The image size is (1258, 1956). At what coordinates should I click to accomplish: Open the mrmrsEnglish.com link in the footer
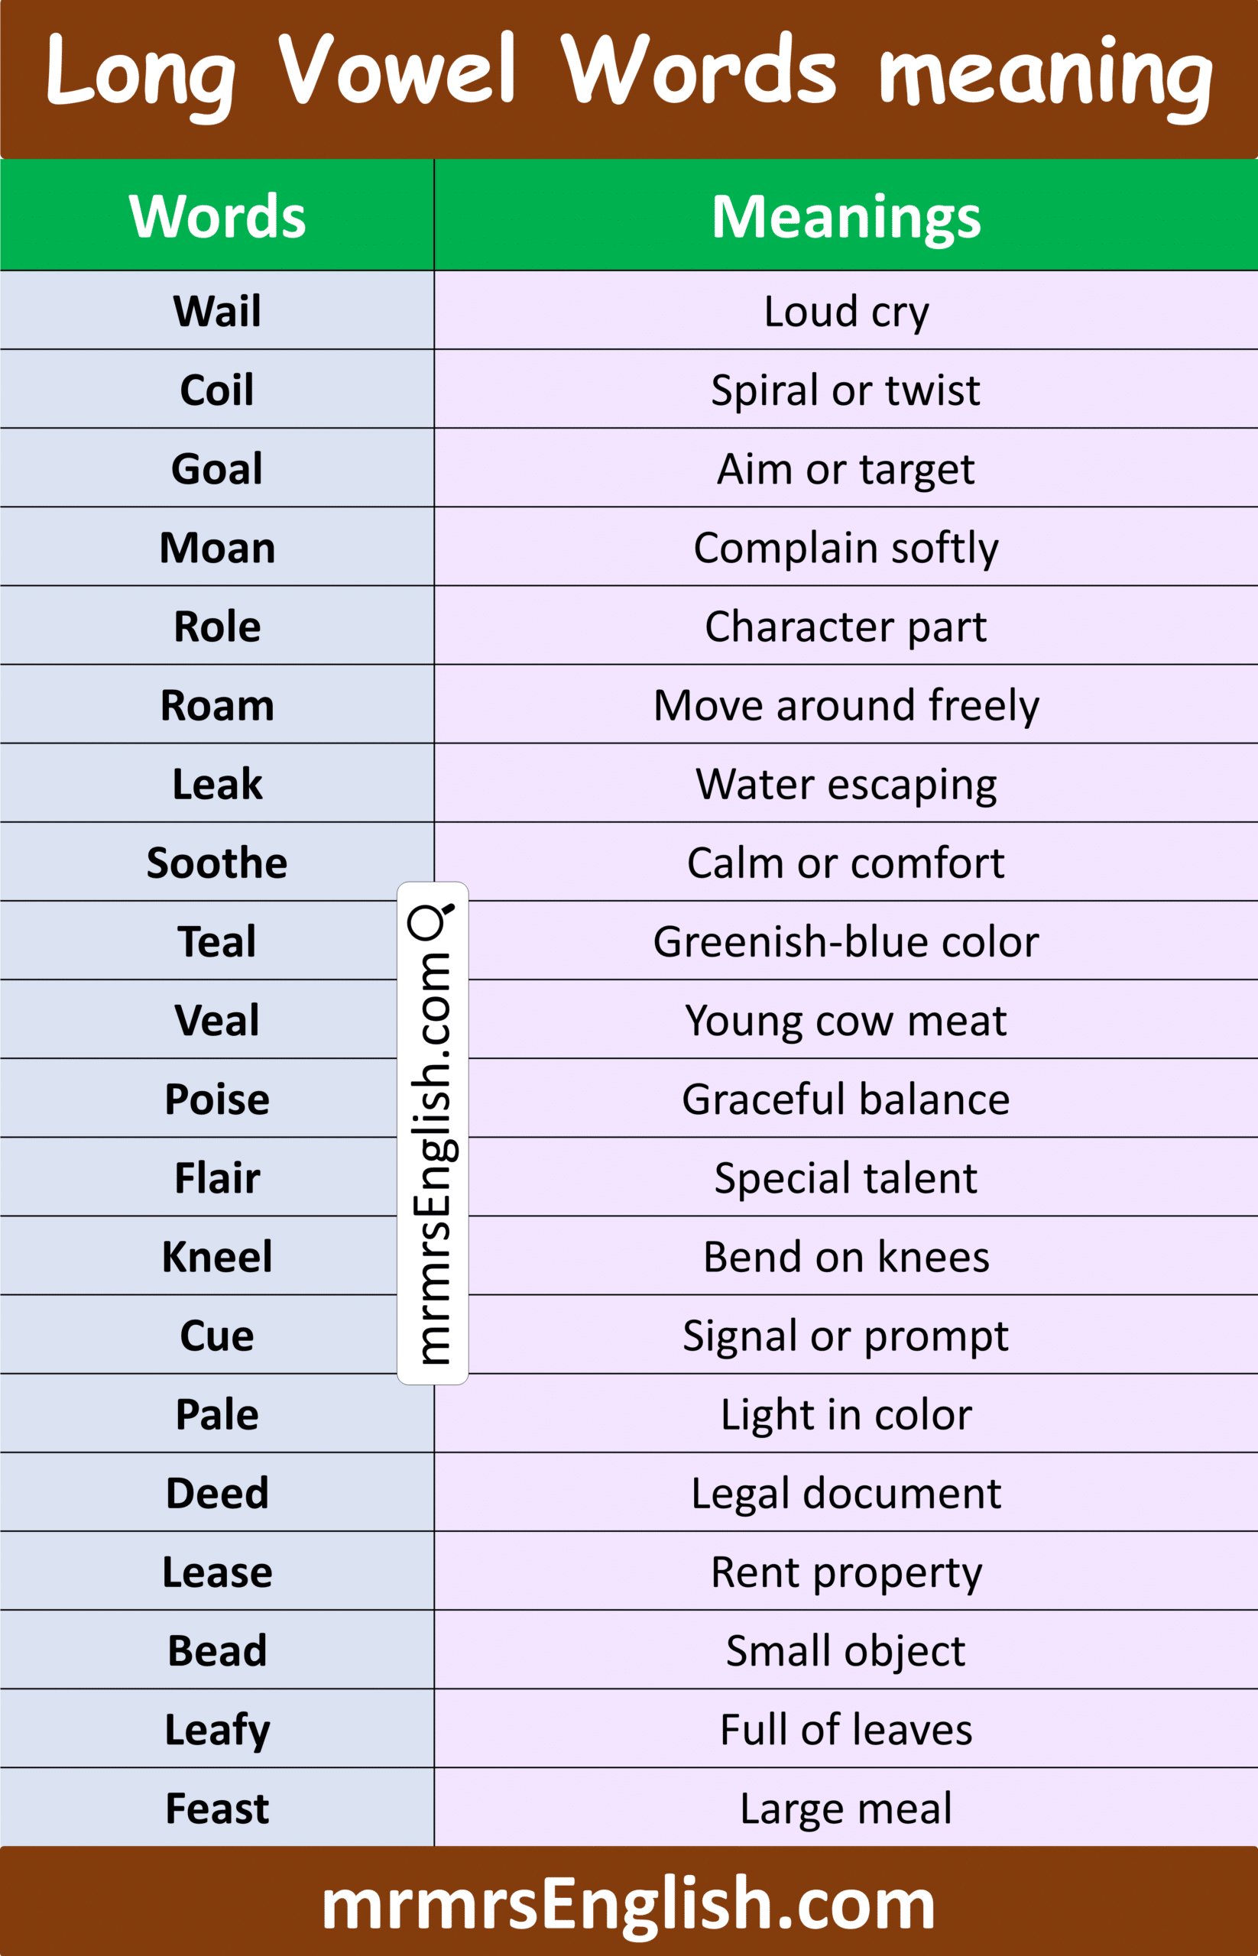coord(628,1904)
